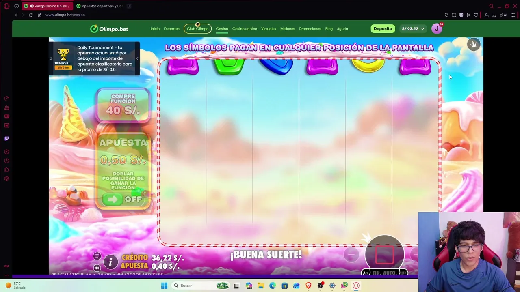Decrease the bet with the minus button
The height and width of the screenshot is (292, 520).
coord(351,254)
